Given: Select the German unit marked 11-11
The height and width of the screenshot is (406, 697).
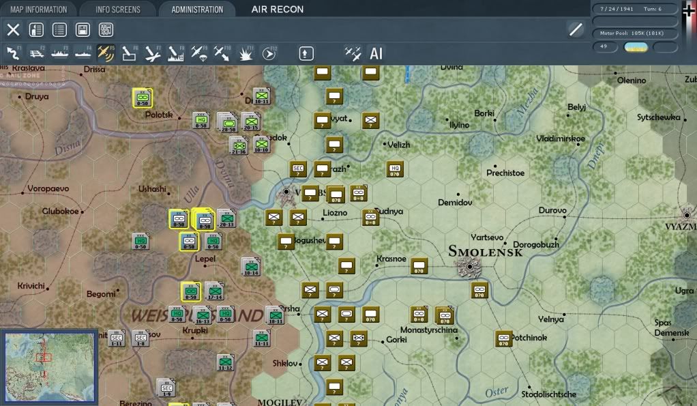Looking at the screenshot, I should pos(262,338).
